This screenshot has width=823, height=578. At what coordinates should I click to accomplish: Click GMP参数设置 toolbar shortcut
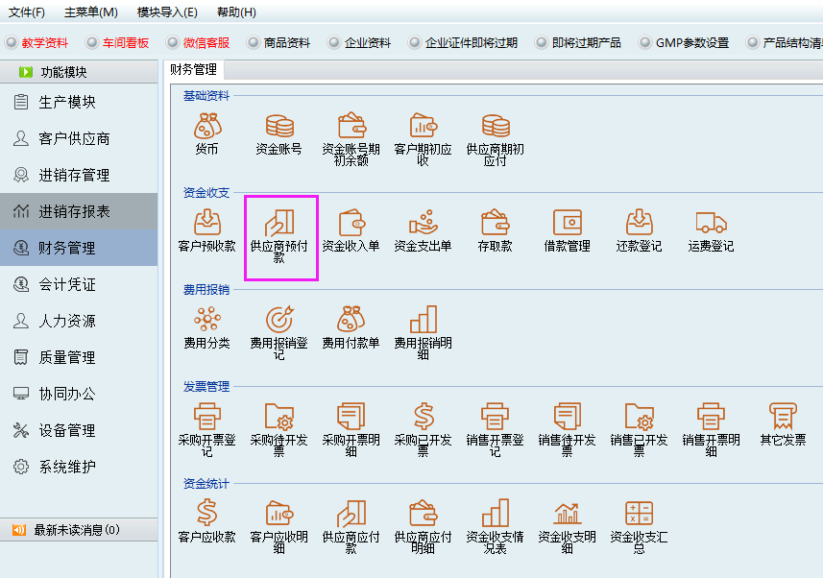pos(684,43)
